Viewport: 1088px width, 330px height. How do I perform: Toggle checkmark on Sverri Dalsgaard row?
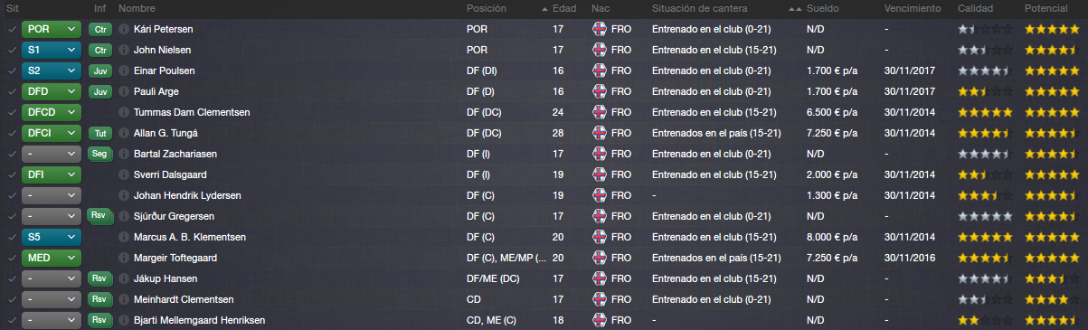tap(10, 174)
